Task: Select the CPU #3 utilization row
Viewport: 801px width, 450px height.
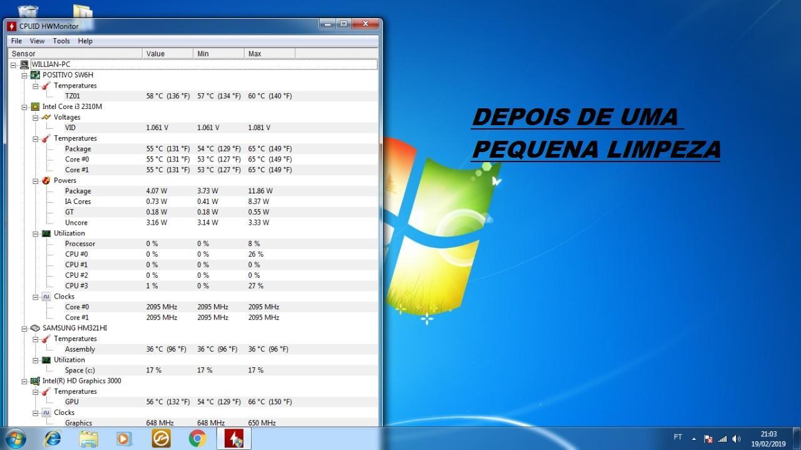Action: pyautogui.click(x=193, y=285)
